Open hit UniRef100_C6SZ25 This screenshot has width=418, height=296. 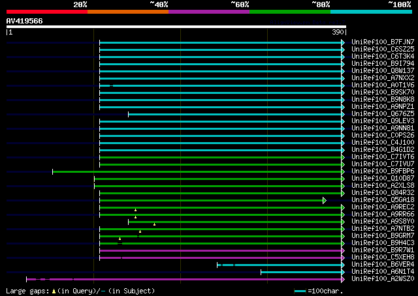tap(383, 49)
